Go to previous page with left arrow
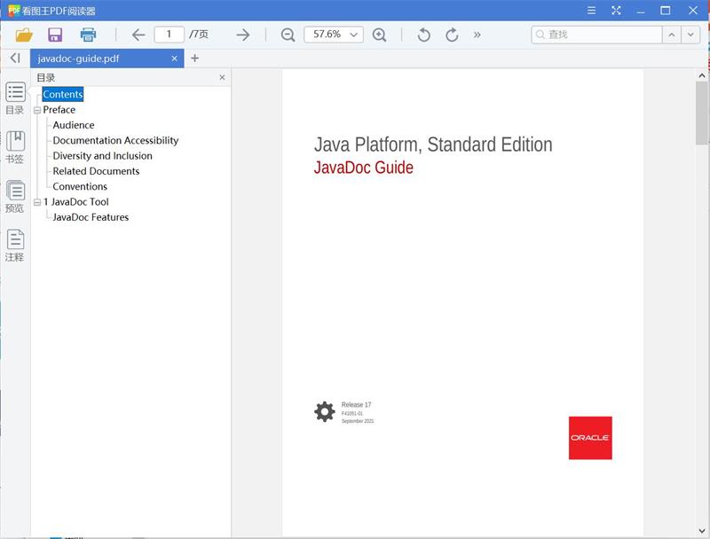 tap(138, 35)
